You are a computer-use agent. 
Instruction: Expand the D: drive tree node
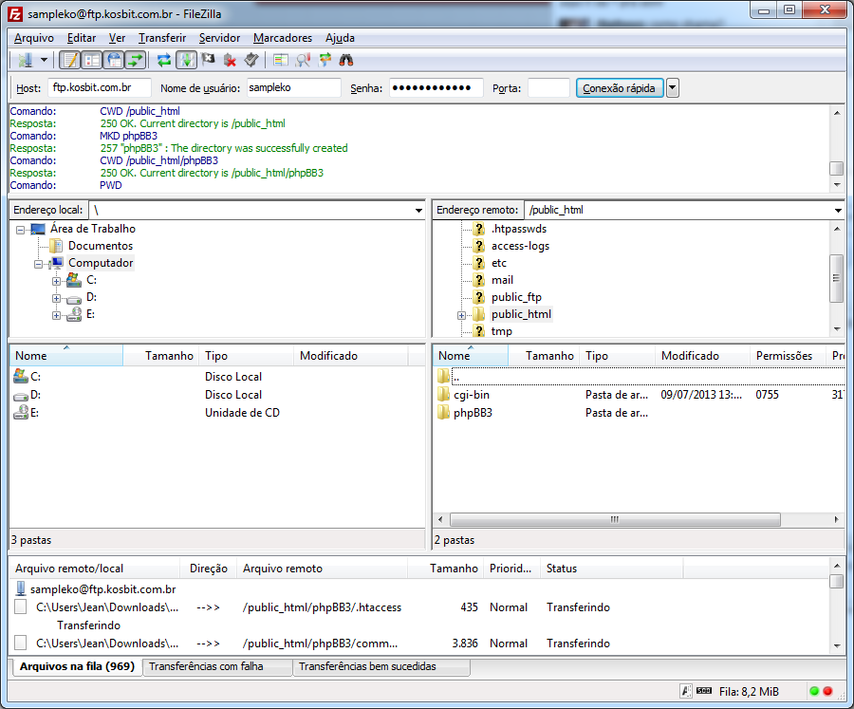(56, 299)
